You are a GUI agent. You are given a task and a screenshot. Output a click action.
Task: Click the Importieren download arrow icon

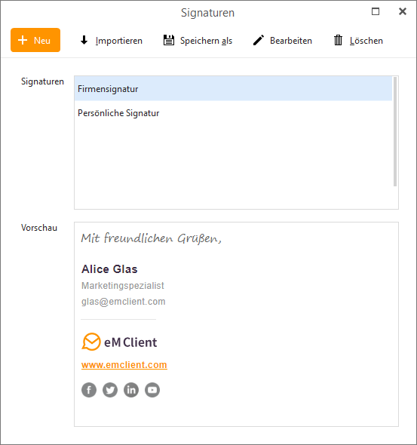(84, 40)
